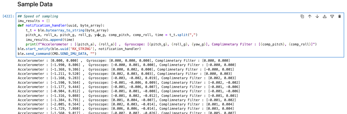Duplicate this cell via the copy icon
Screen dimensions: 347x114
point(302,17)
